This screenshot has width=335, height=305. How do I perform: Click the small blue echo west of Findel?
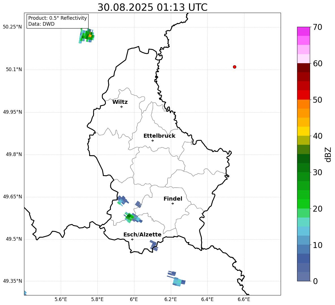coord(138,204)
